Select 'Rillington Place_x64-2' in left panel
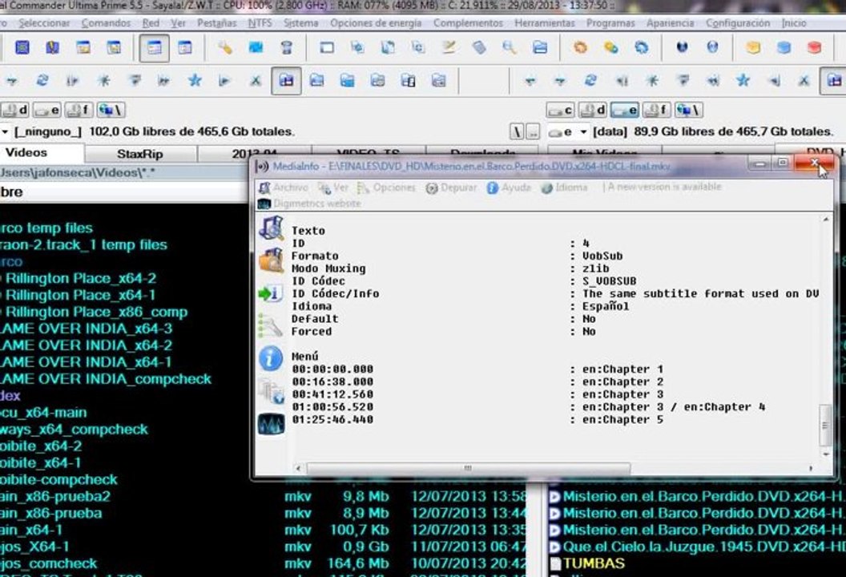Screen dimensions: 846x577 pos(80,279)
